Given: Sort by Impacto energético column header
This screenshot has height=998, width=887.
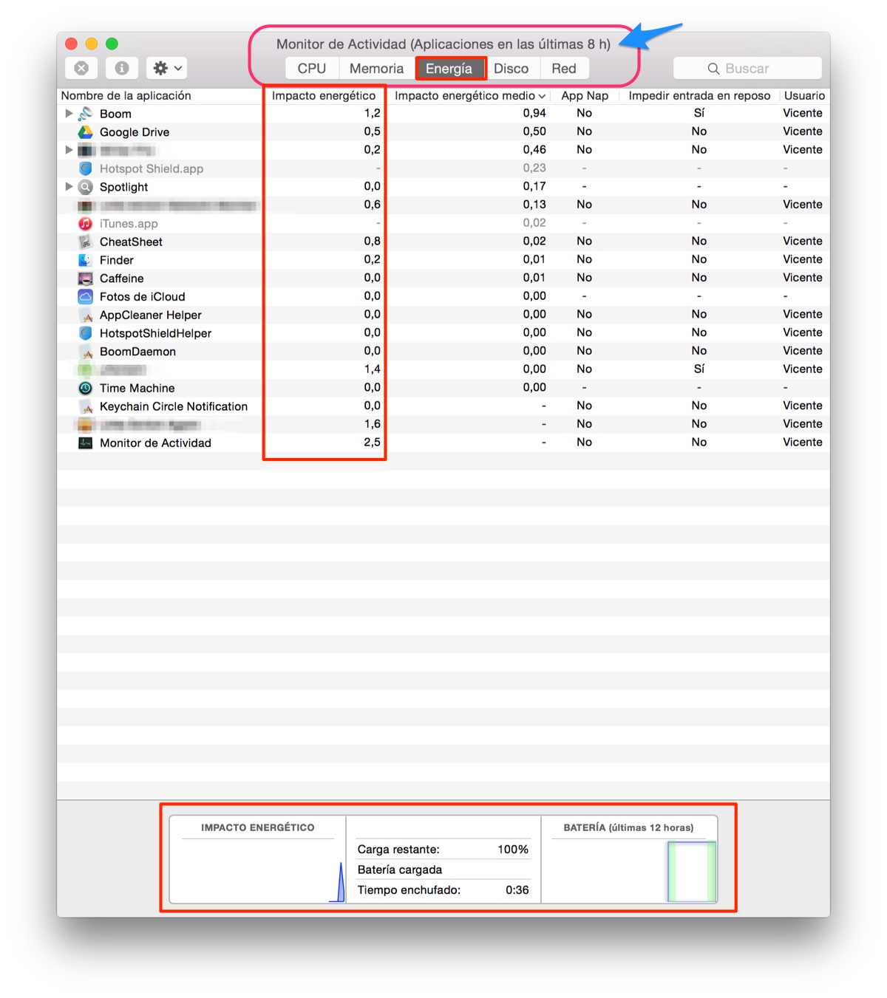Looking at the screenshot, I should click(x=324, y=95).
